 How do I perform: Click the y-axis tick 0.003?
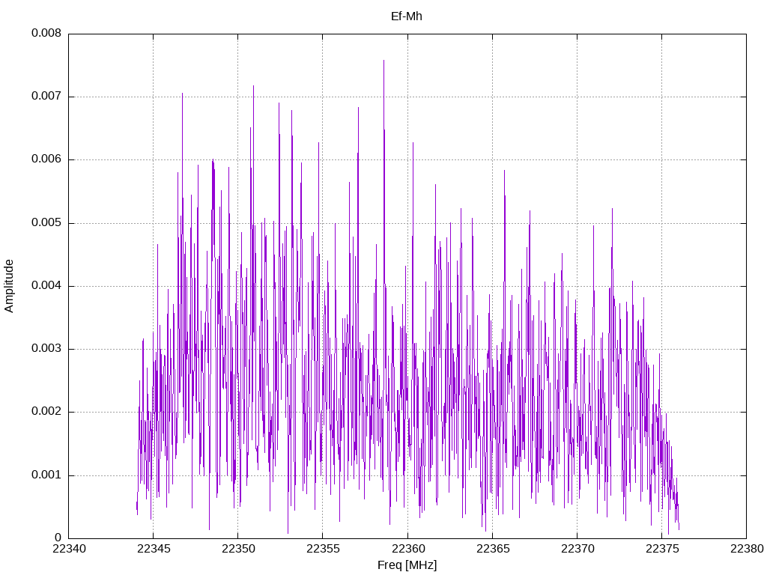[46, 349]
